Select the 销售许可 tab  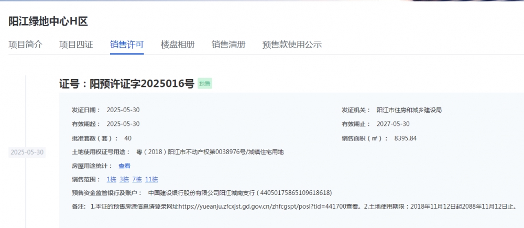coord(127,45)
